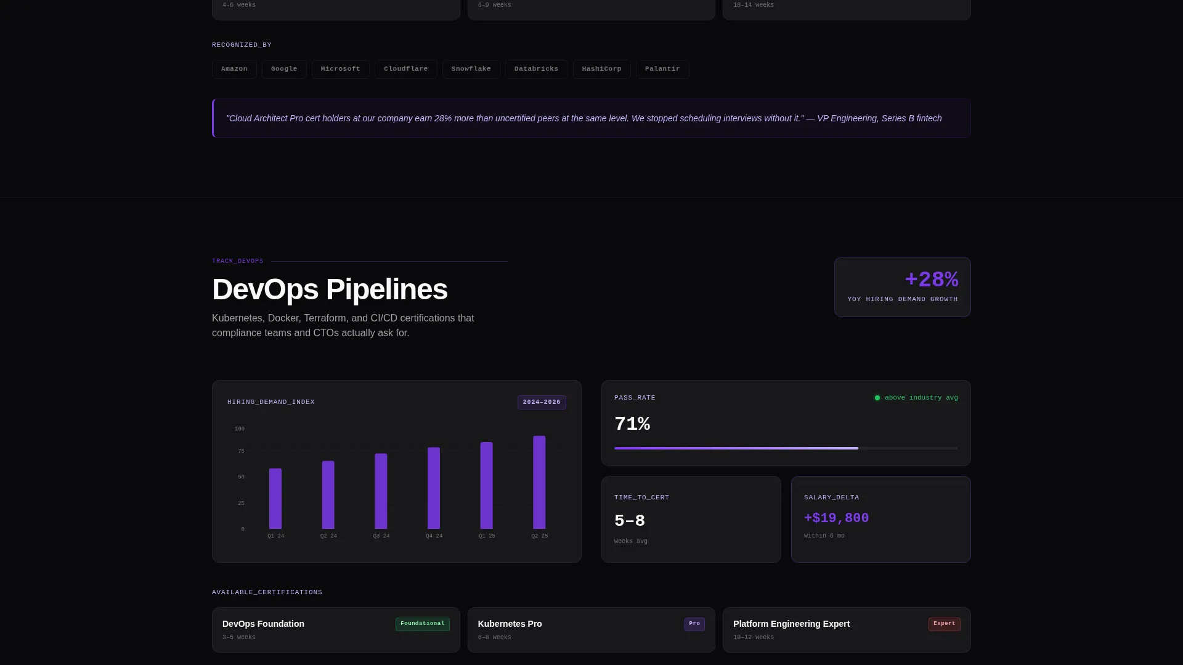Click the 71% pass rate value
Image resolution: width=1183 pixels, height=665 pixels.
[x=632, y=424]
